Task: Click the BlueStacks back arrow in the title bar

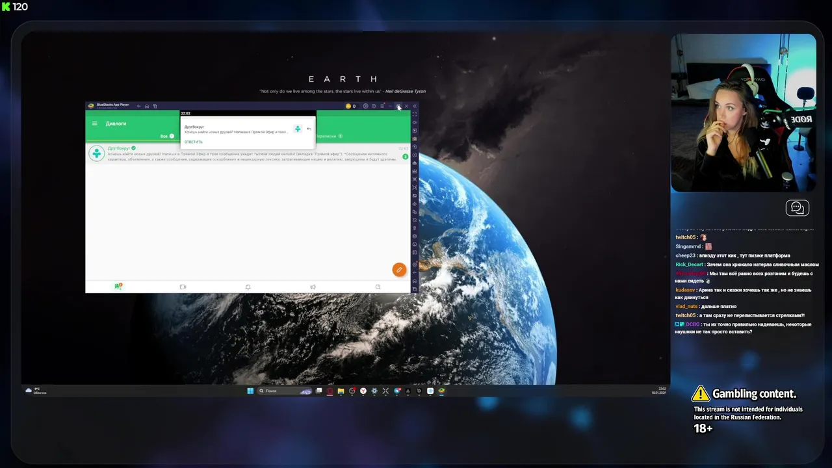Action: click(138, 106)
